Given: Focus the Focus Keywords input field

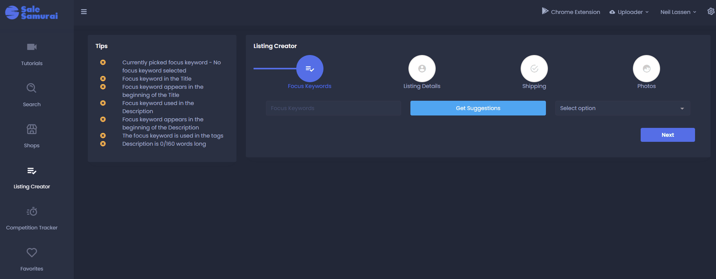Looking at the screenshot, I should coord(334,108).
